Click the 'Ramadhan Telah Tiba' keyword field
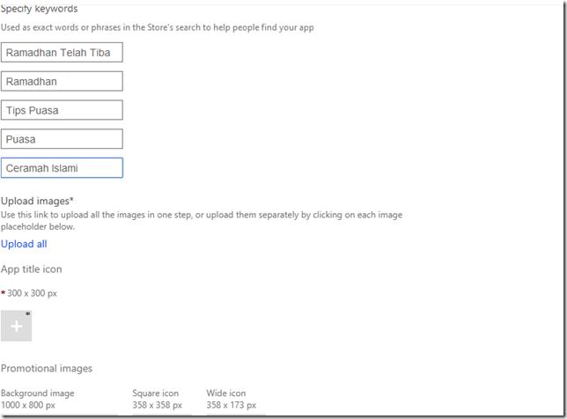Viewport: 567px width, 419px height. point(62,53)
